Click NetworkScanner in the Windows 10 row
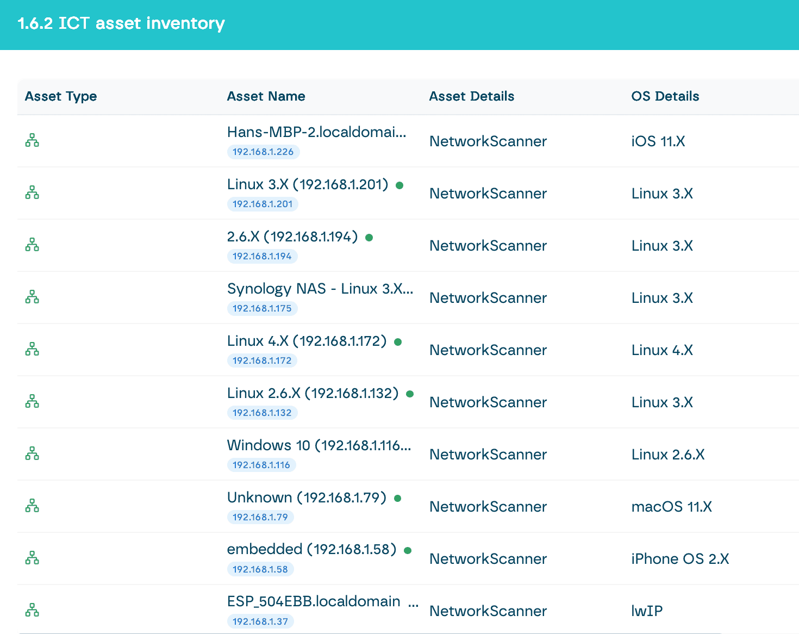 [x=488, y=455]
